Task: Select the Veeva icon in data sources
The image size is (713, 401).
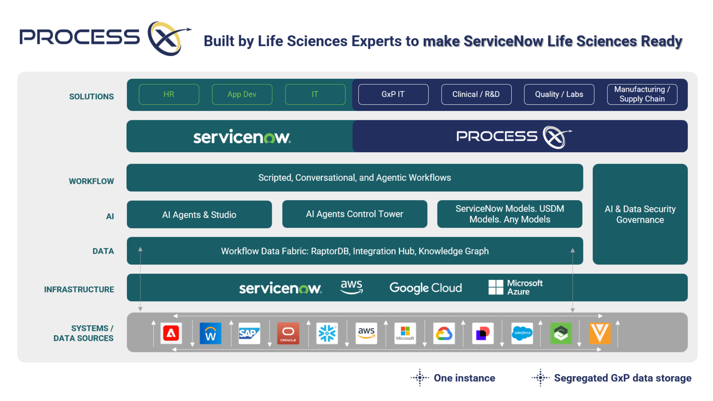Action: tap(600, 333)
